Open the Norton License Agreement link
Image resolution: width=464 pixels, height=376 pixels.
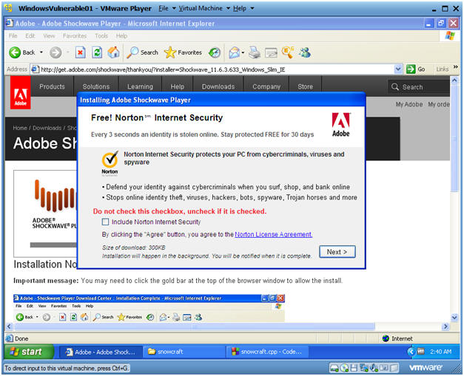[273, 234]
